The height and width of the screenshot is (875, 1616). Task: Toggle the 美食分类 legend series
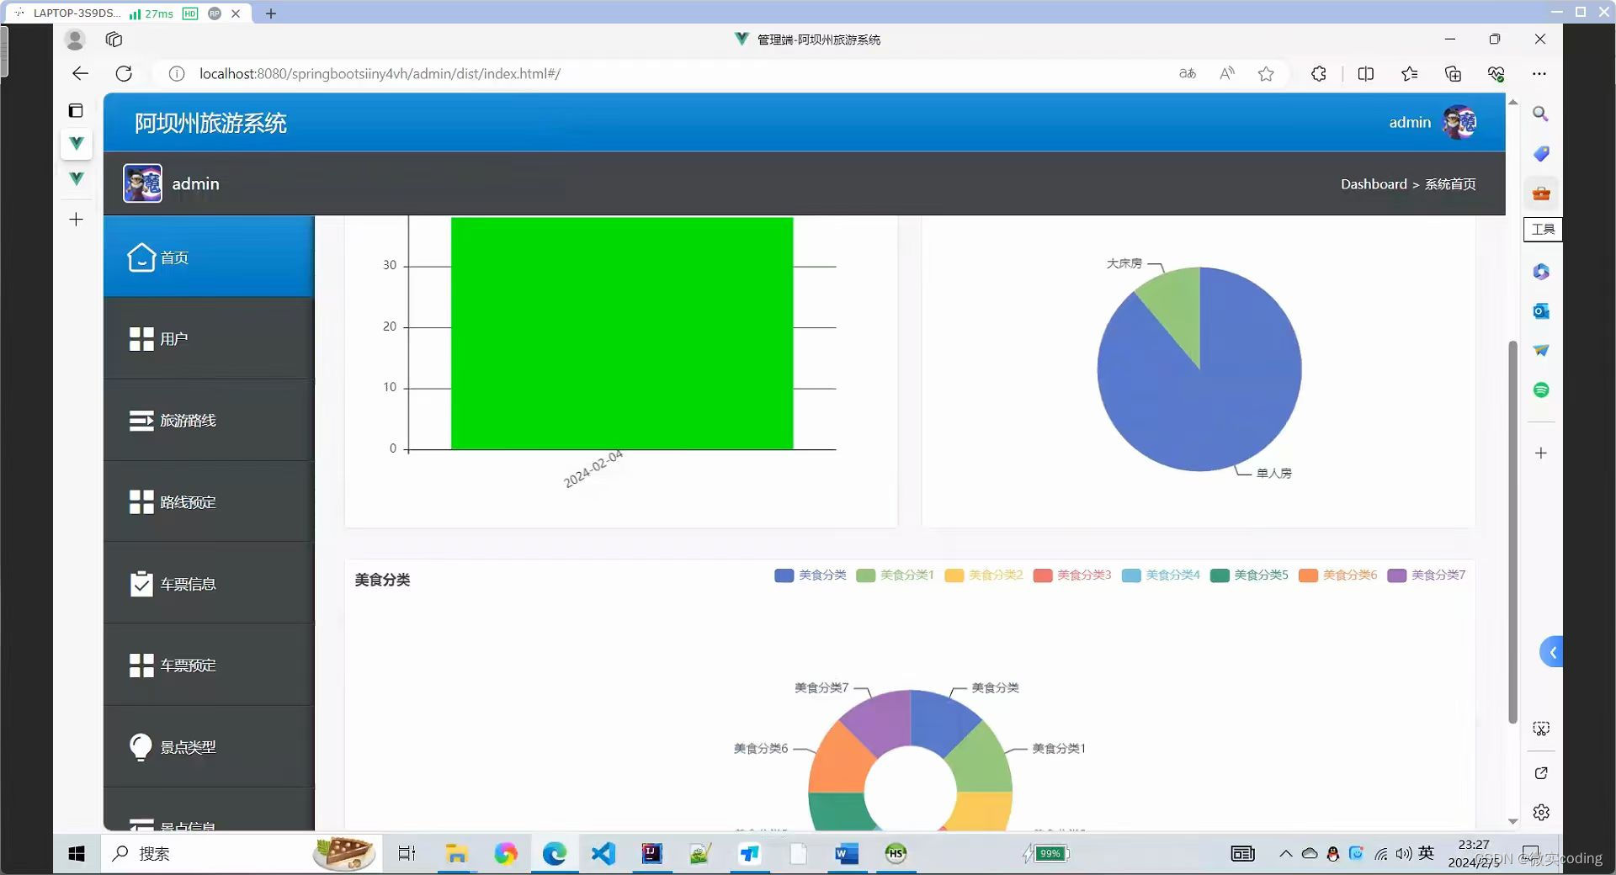click(x=811, y=575)
